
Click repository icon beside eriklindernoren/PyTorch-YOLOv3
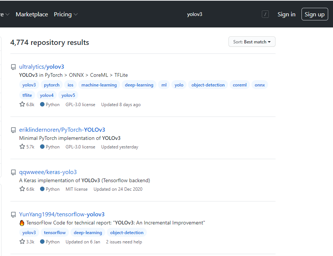coord(13,130)
